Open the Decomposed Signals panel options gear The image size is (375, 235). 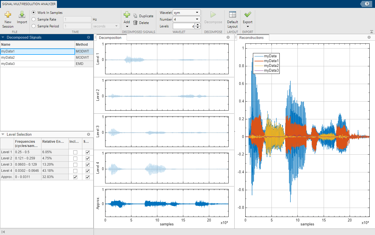coord(89,37)
